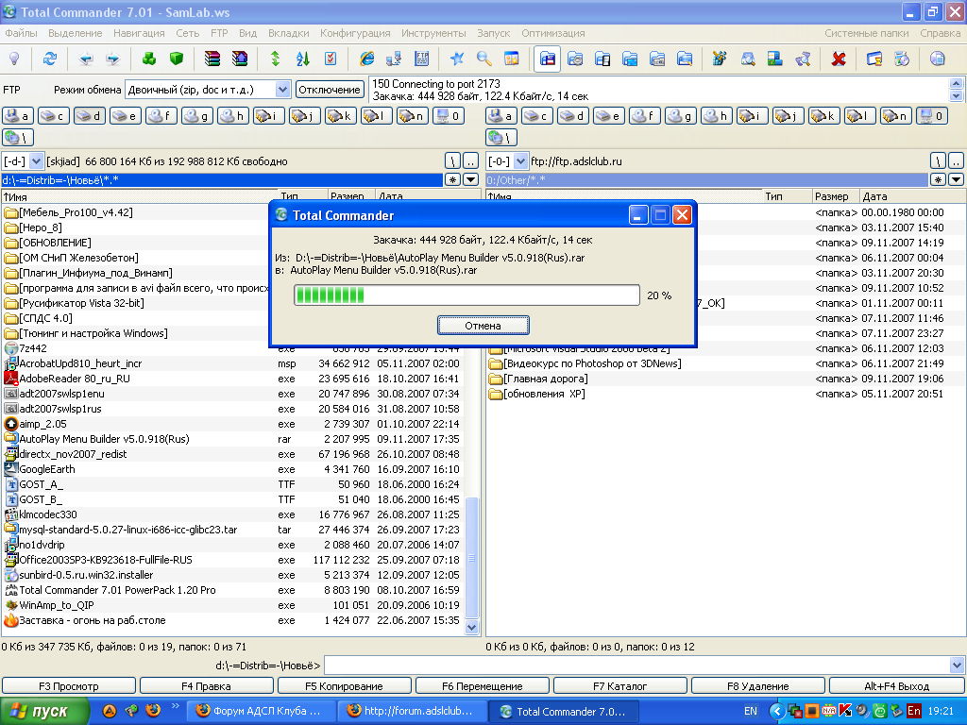Open the Файлы menu
The height and width of the screenshot is (725, 967).
point(21,33)
